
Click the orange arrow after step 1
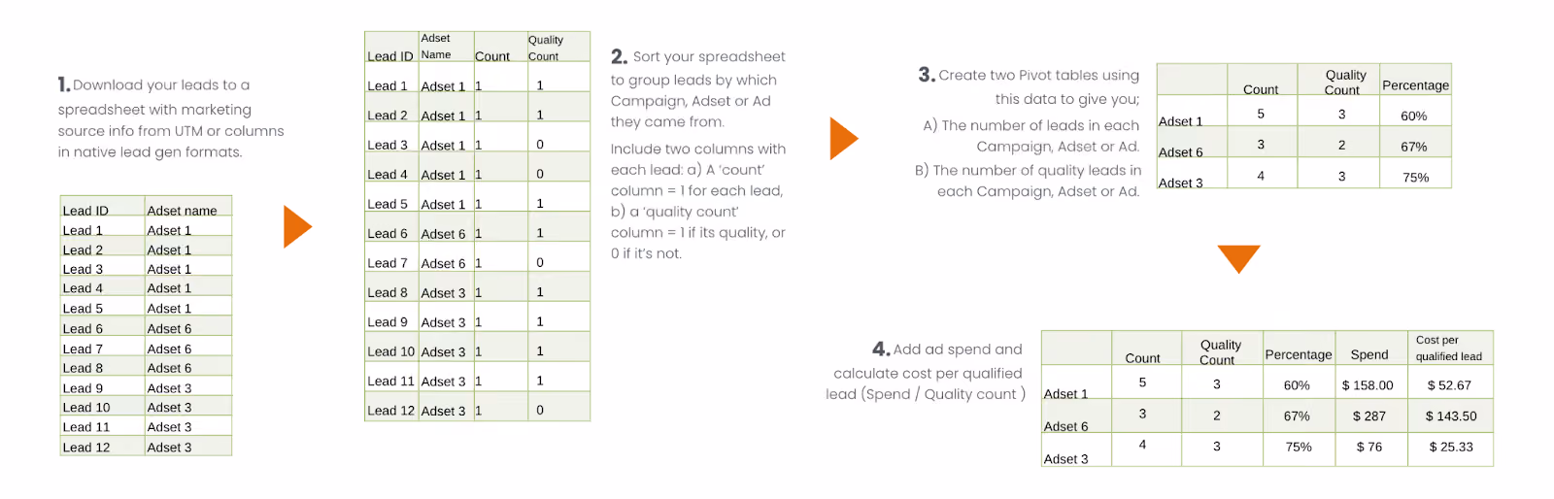pos(297,226)
